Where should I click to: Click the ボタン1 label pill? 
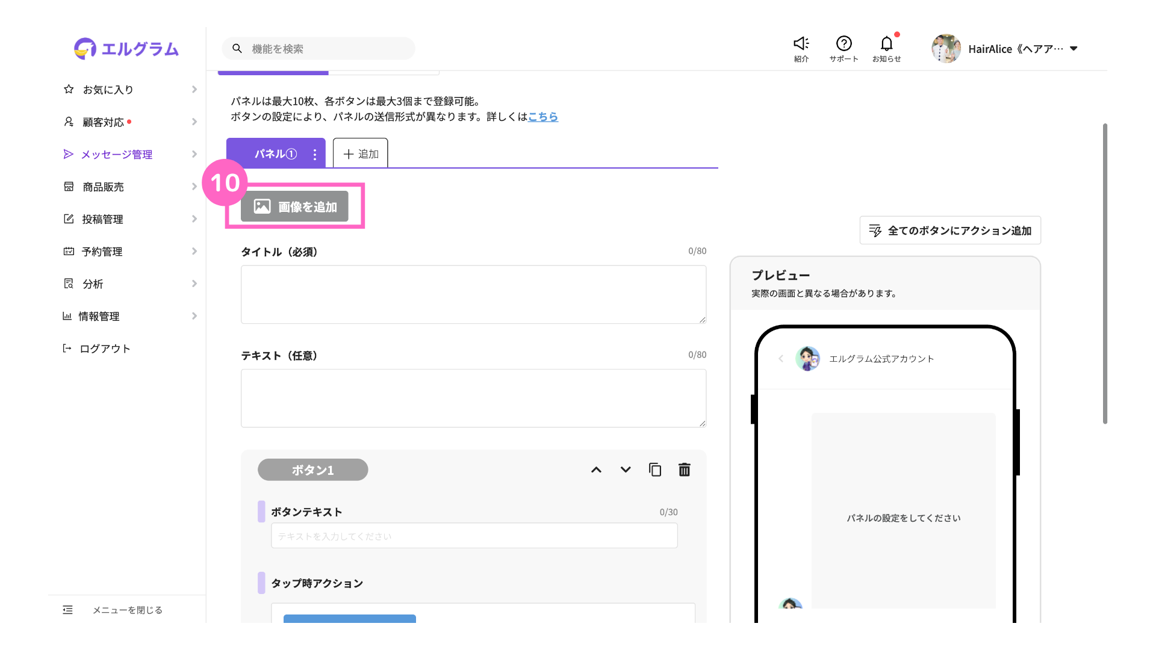[312, 470]
